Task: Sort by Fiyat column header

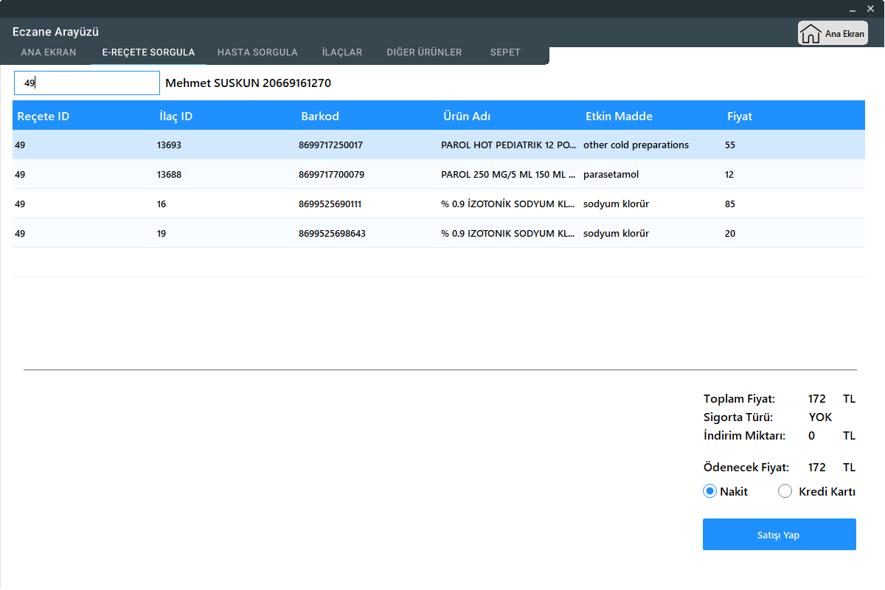Action: [x=740, y=117]
